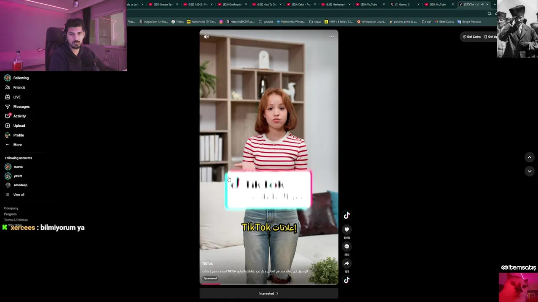Screen dimensions: 538x302
Task: Click the Upload plus icon
Action: click(8, 125)
